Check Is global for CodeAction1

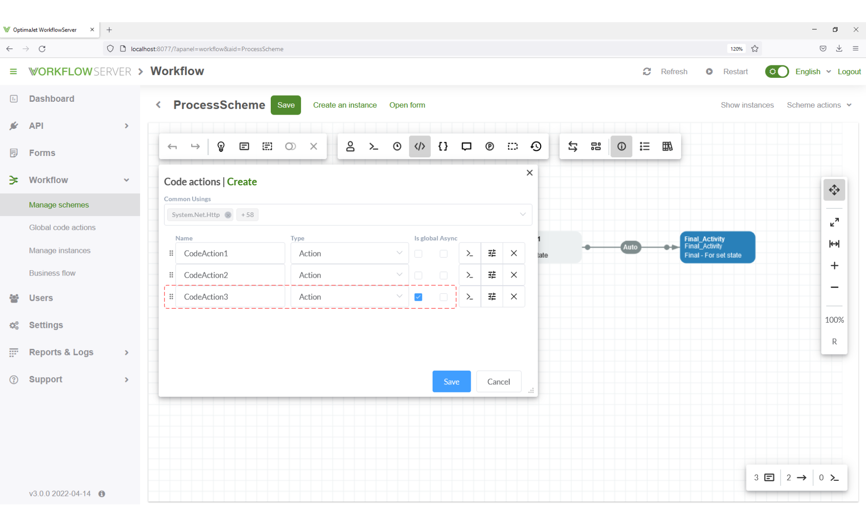pyautogui.click(x=418, y=254)
